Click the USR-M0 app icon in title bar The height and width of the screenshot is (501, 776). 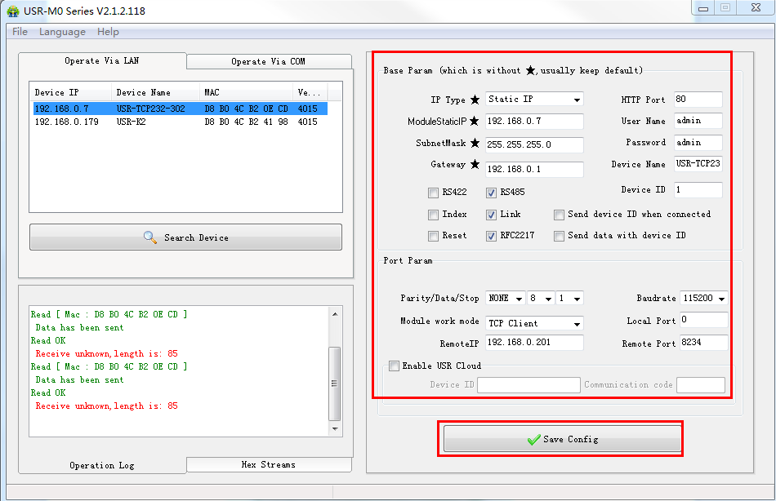point(13,11)
